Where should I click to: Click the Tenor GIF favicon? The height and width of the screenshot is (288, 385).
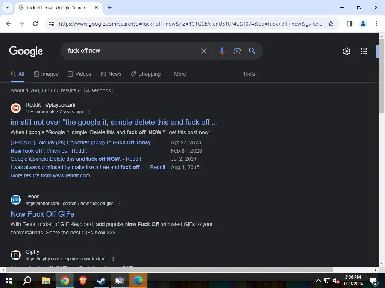pos(16,200)
